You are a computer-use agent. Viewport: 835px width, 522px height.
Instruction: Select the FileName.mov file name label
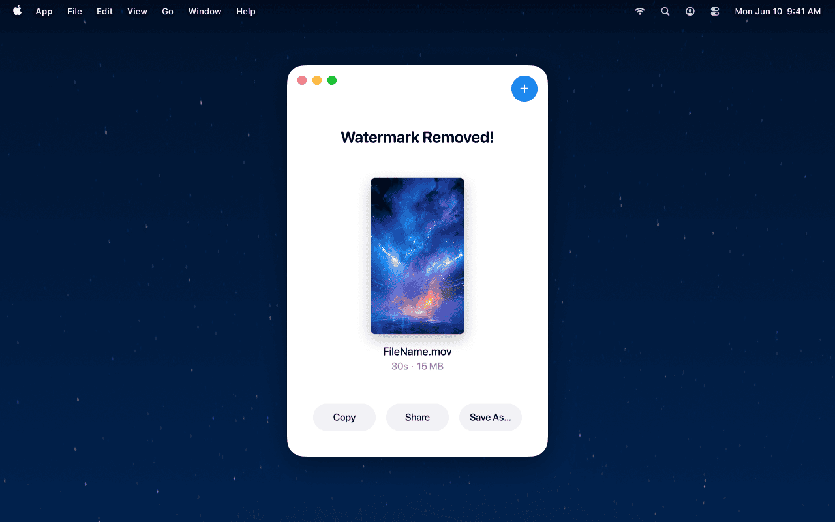pyautogui.click(x=417, y=351)
